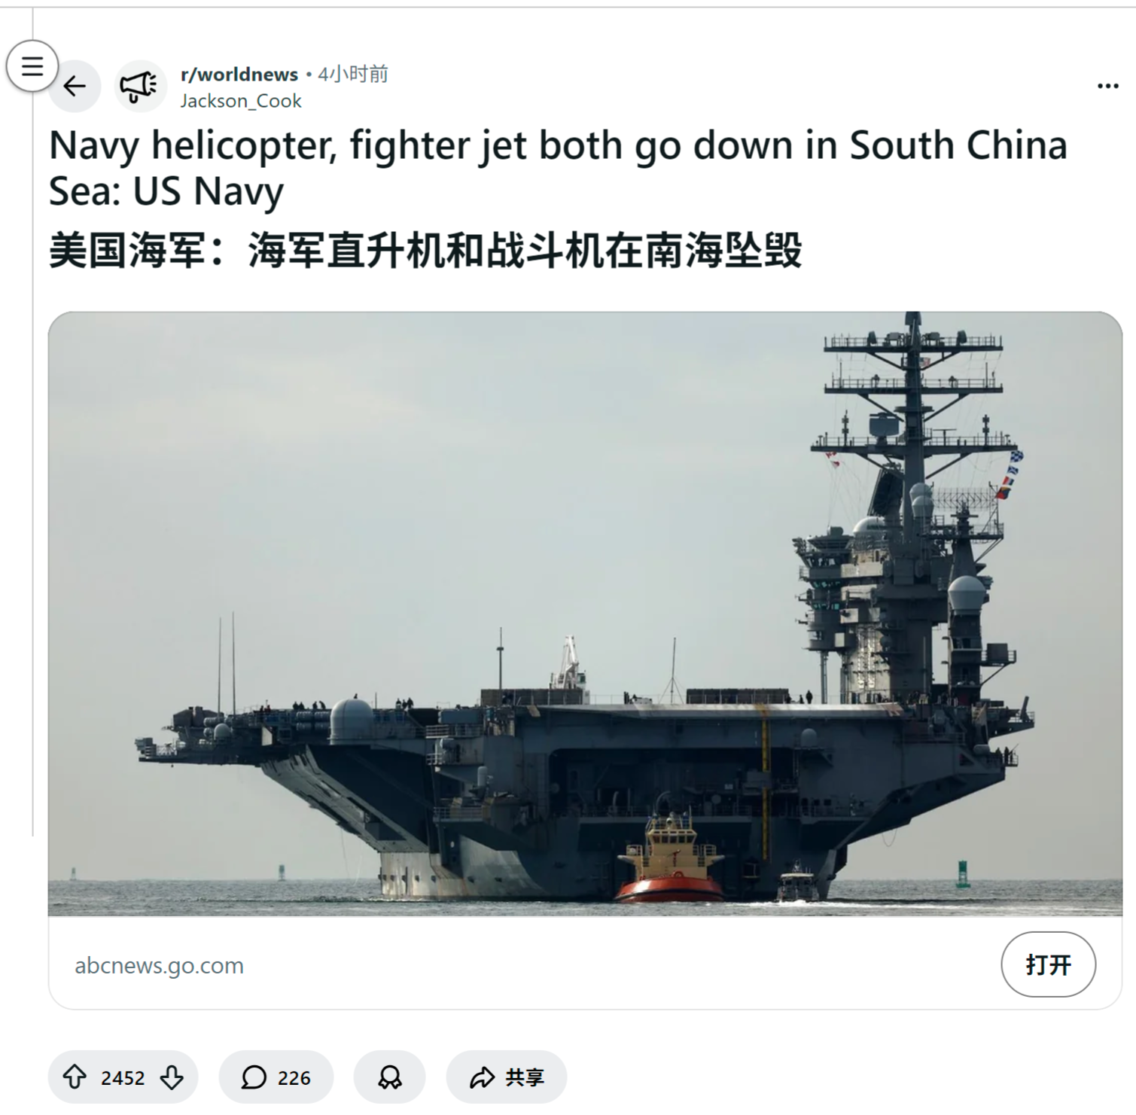Open the r/worldnews subreddit link
Viewport: 1136px width, 1115px height.
pos(239,75)
